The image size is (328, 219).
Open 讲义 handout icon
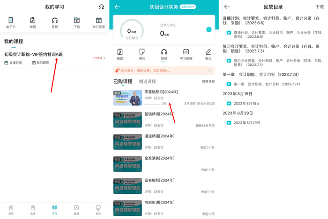tap(142, 54)
